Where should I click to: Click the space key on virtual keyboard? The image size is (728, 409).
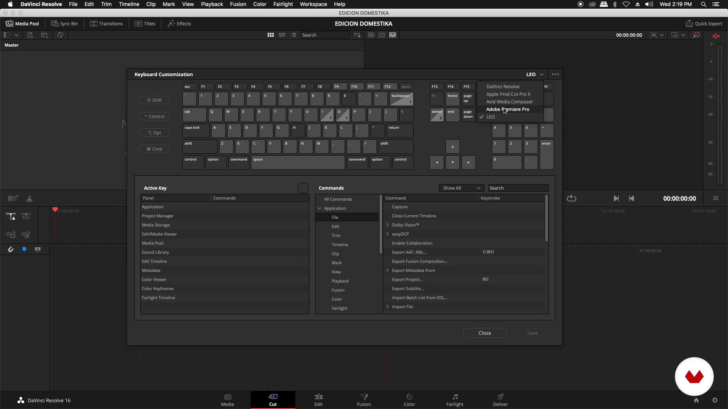pyautogui.click(x=298, y=162)
